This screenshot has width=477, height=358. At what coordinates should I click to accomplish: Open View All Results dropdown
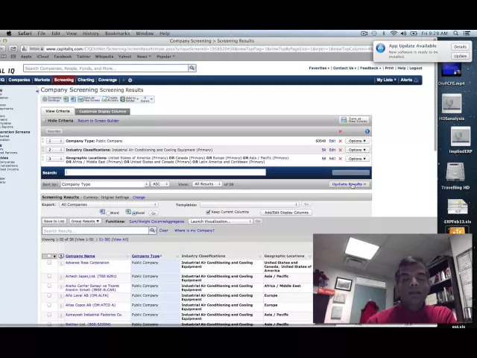click(x=207, y=184)
